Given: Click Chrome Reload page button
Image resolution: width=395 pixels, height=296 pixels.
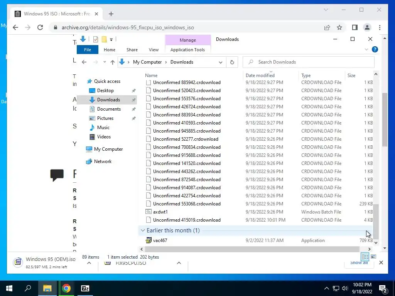Looking at the screenshot, I should pos(40,27).
